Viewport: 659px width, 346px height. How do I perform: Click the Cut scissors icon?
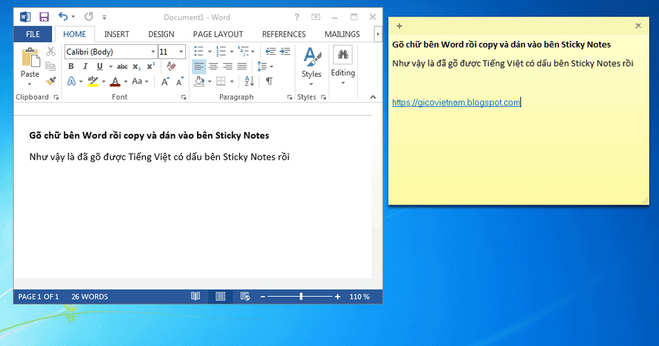click(51, 51)
